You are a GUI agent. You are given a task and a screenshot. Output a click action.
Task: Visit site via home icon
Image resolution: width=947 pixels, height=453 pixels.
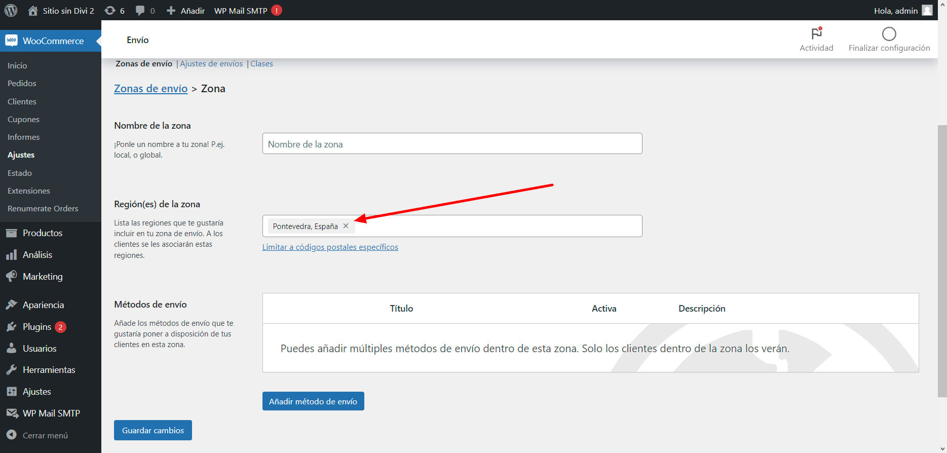[x=33, y=10]
